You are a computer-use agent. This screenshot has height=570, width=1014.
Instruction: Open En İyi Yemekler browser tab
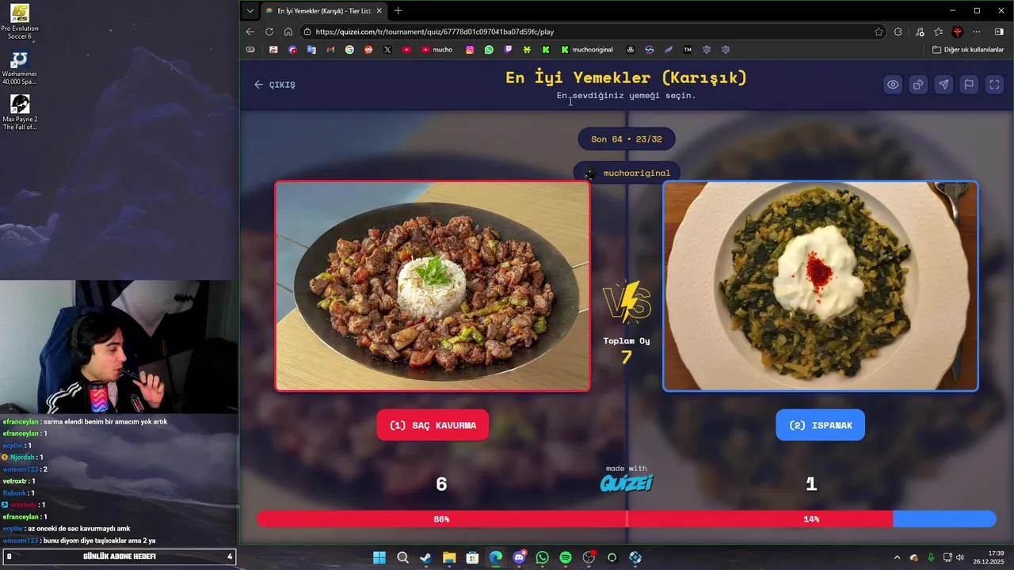coord(323,11)
